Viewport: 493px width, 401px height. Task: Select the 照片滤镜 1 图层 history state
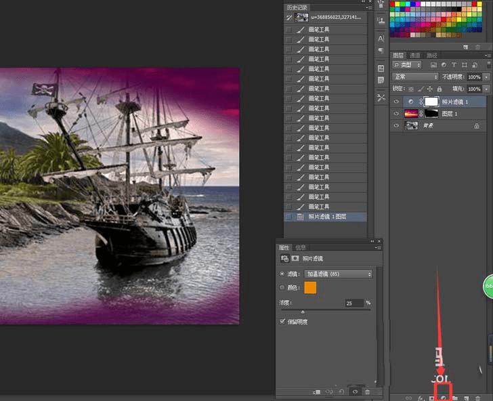coord(327,217)
